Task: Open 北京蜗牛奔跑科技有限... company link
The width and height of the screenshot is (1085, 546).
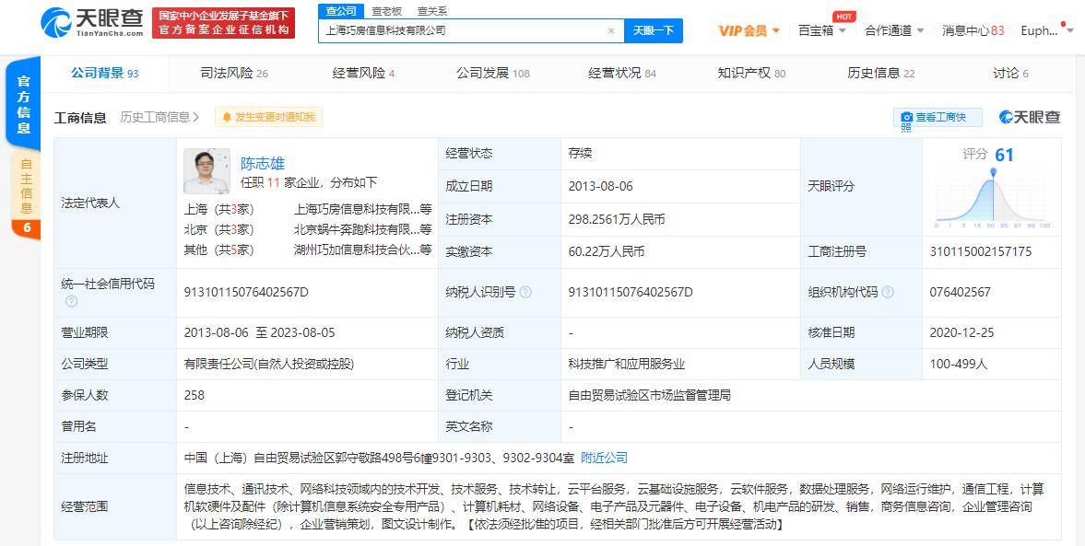Action: coord(362,229)
